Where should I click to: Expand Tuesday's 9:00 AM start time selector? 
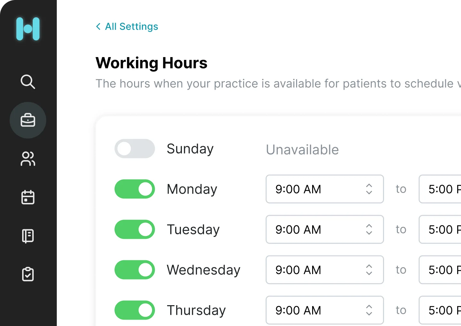324,230
